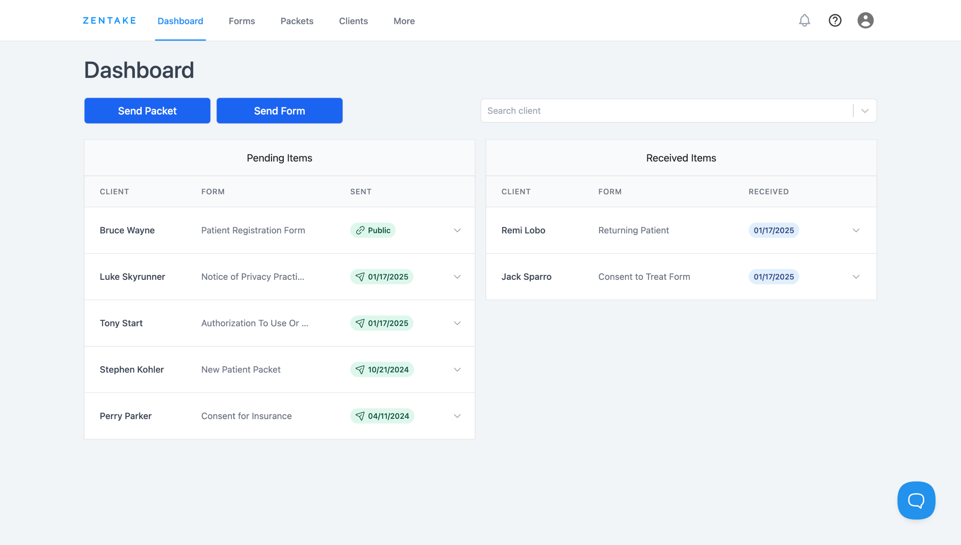Click Remi Lobo's received date badge
Viewport: 961px width, 545px height.
click(x=774, y=230)
